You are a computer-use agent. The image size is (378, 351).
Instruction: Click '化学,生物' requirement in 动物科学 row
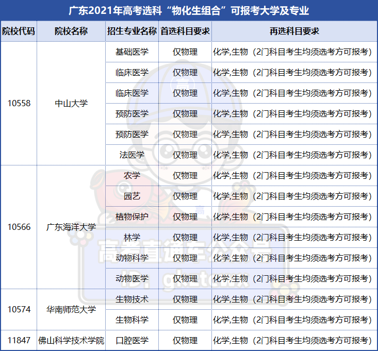[294, 258]
